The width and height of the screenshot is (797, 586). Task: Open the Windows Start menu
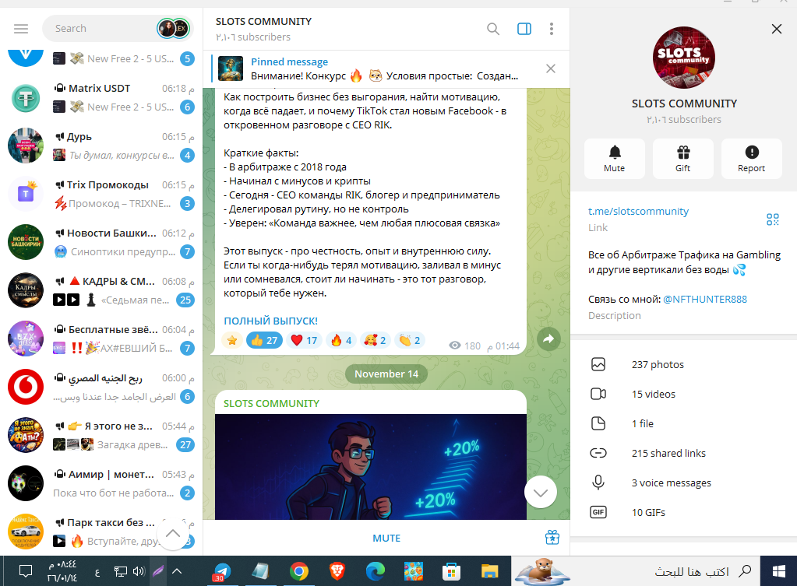[x=779, y=571]
